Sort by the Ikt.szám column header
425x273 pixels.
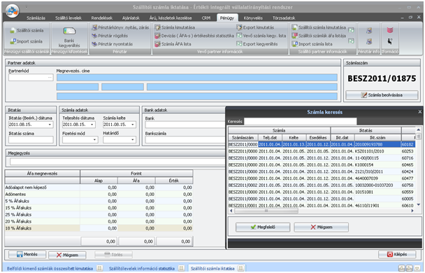[x=377, y=138]
